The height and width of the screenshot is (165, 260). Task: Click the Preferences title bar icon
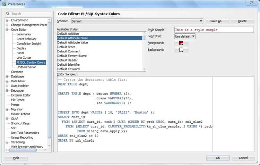click(4, 4)
